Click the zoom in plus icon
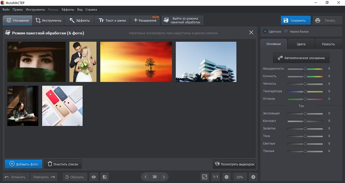The height and width of the screenshot is (183, 345). (253, 177)
